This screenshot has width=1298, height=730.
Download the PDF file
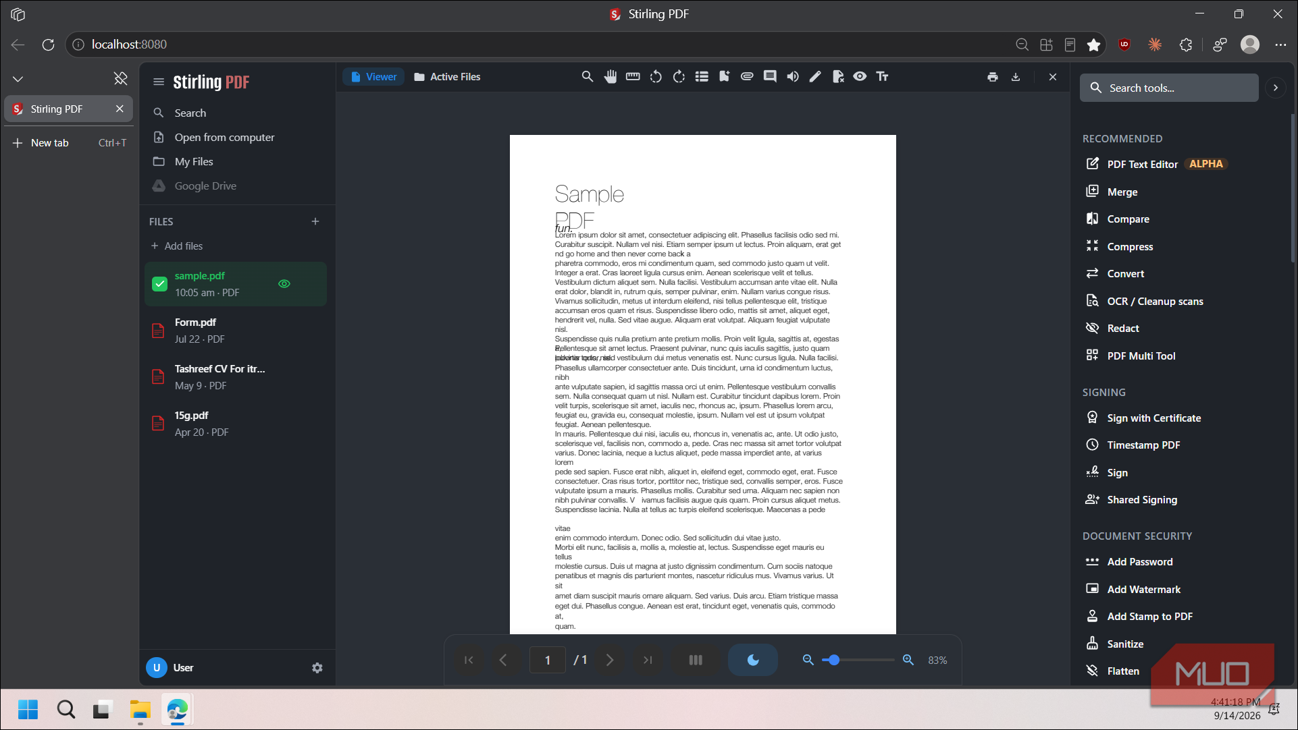[1016, 77]
